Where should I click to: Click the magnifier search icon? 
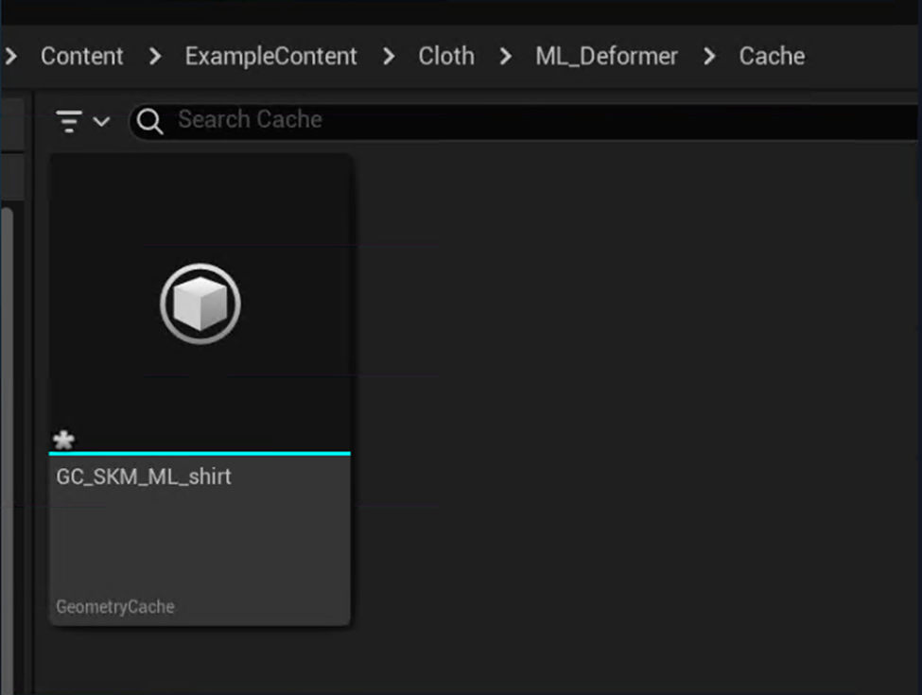150,122
